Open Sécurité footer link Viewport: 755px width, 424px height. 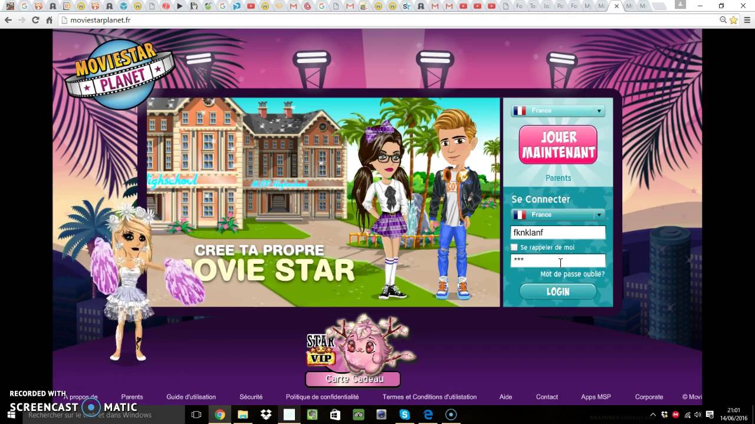[251, 397]
